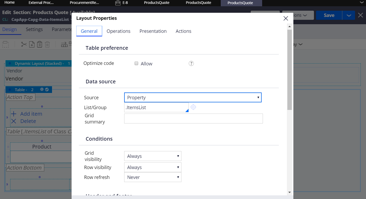Open the Grid visibility dropdown set to Always
The width and height of the screenshot is (366, 199).
click(153, 156)
